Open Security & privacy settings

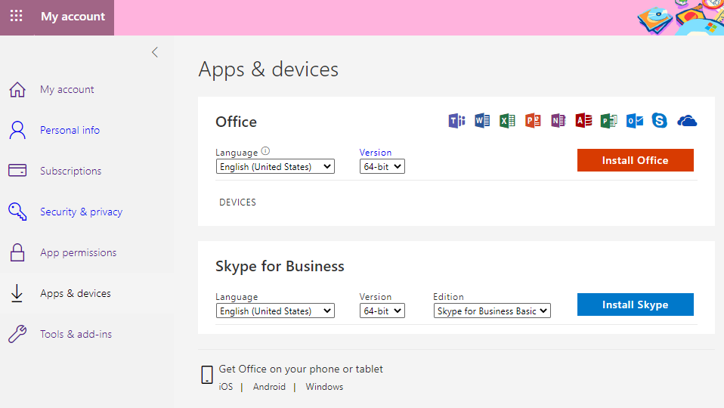(82, 212)
